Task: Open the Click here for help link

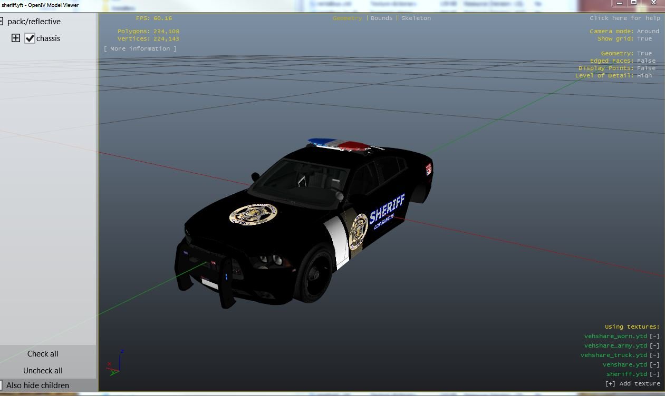Action: coord(625,18)
